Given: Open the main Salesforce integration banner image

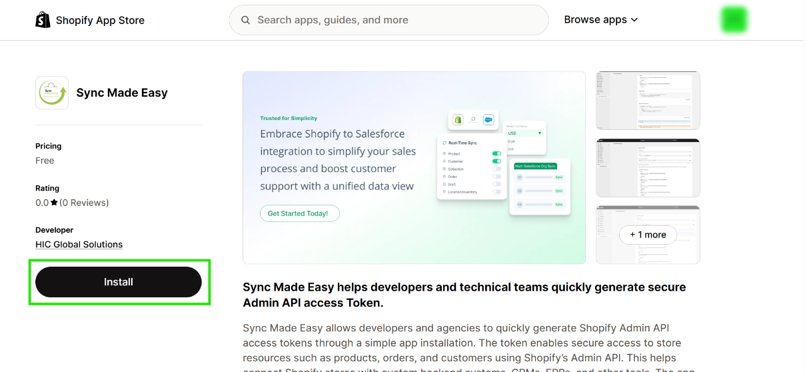Looking at the screenshot, I should pos(414,167).
